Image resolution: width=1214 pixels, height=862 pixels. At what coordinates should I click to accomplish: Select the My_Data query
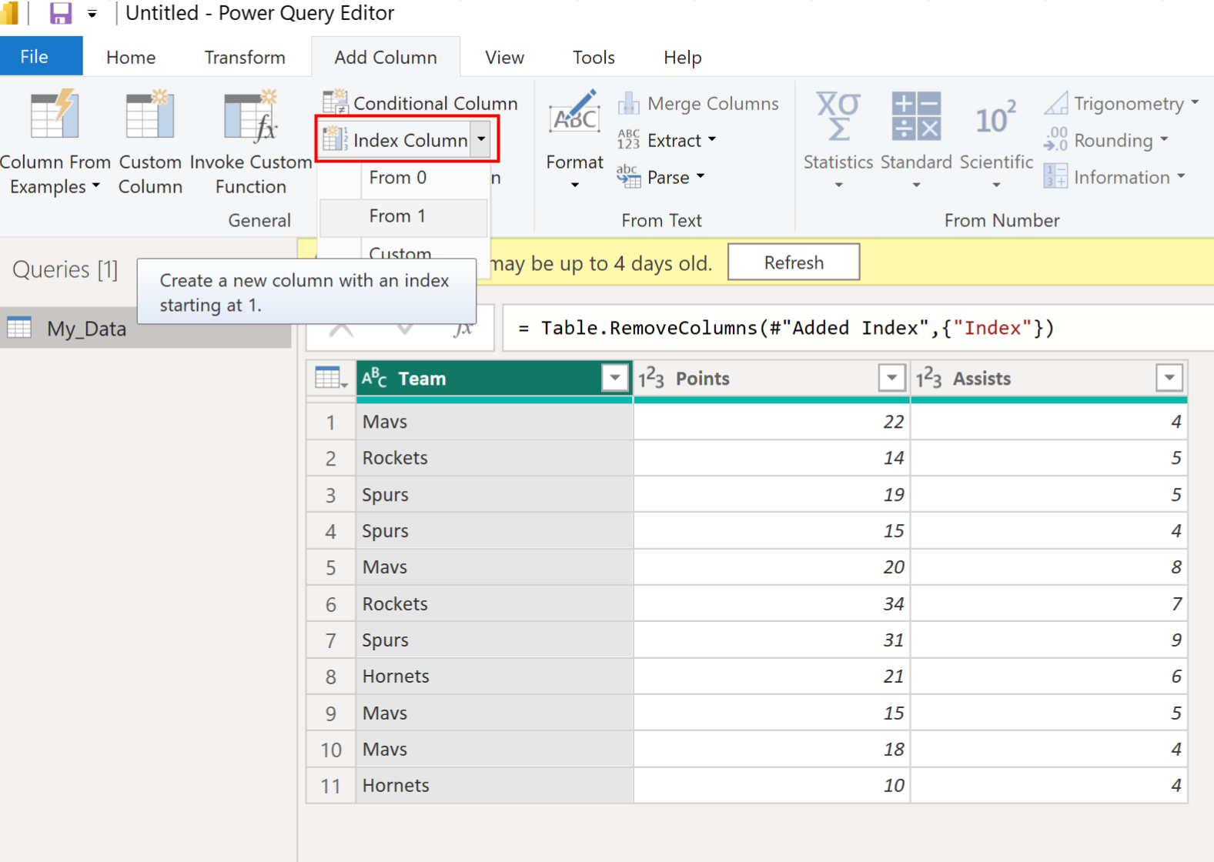click(x=145, y=329)
